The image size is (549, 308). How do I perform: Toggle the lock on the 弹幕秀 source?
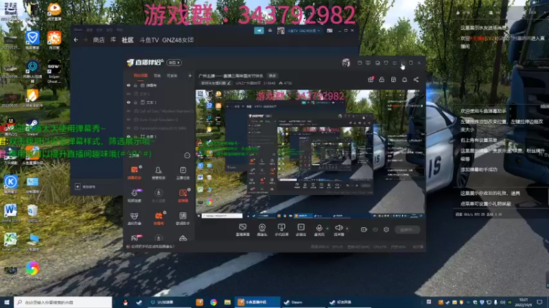click(x=135, y=85)
